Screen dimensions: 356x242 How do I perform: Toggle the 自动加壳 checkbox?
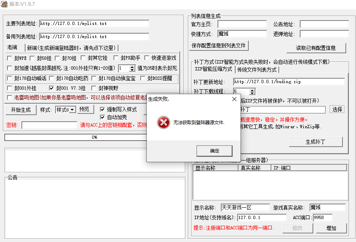pyautogui.click(x=102, y=117)
